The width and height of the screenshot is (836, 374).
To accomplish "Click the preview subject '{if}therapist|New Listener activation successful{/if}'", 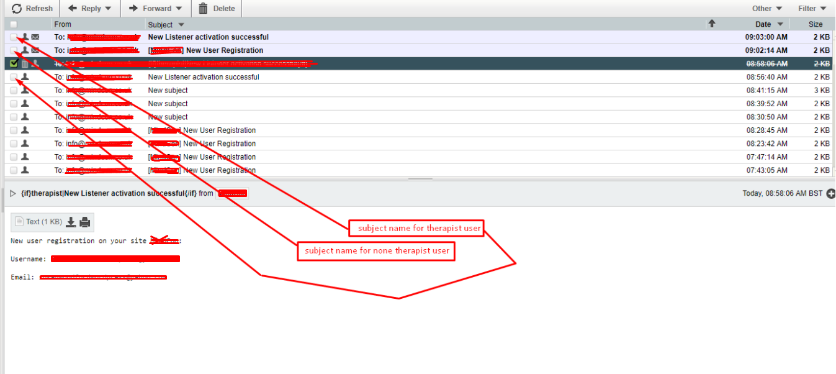I will pyautogui.click(x=109, y=194).
